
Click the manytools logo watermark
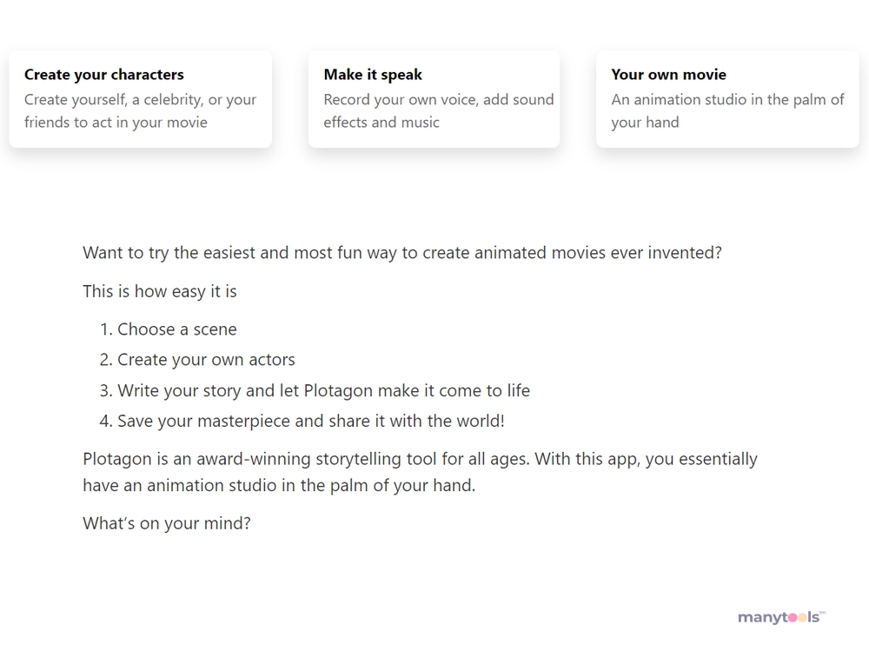pyautogui.click(x=781, y=617)
